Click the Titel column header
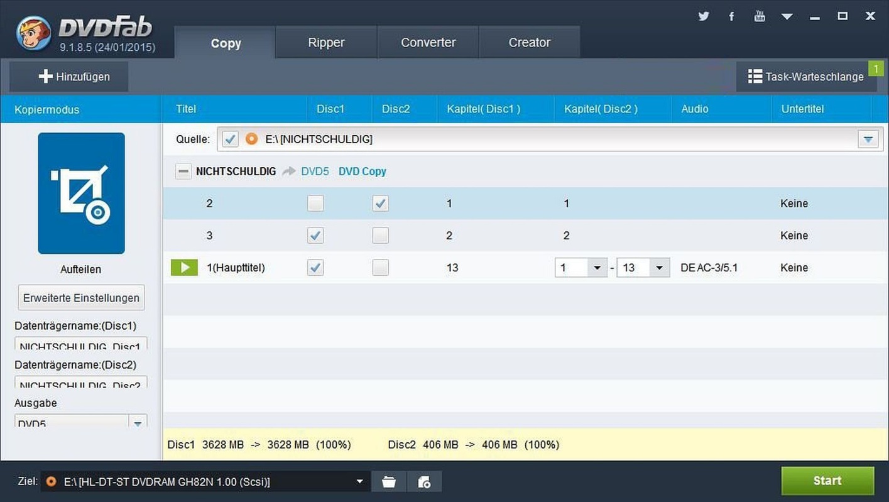This screenshot has height=502, width=889. click(x=186, y=109)
